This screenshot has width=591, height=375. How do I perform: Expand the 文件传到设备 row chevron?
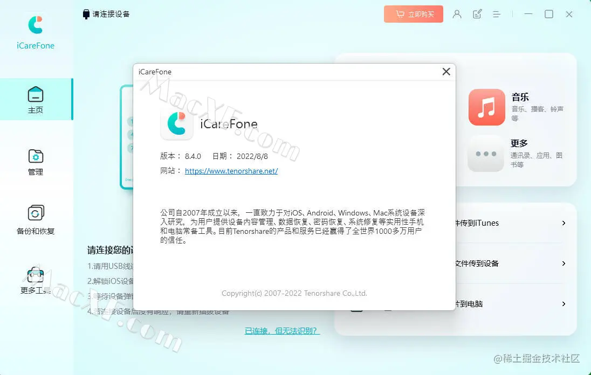(x=563, y=263)
